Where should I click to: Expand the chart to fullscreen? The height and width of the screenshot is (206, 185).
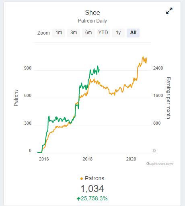pos(169,11)
